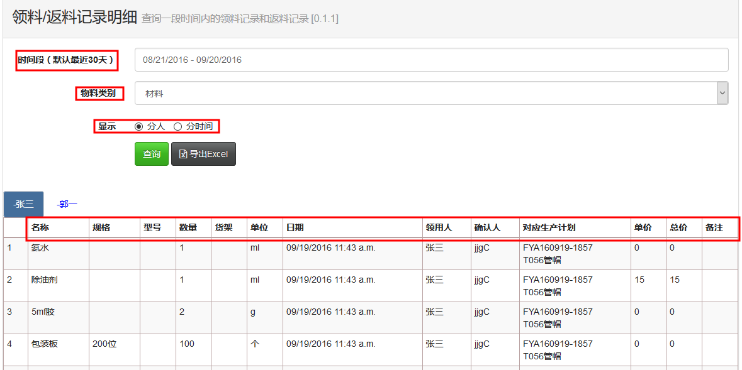Click the 名称 column header
This screenshot has height=370, width=742.
[x=40, y=227]
